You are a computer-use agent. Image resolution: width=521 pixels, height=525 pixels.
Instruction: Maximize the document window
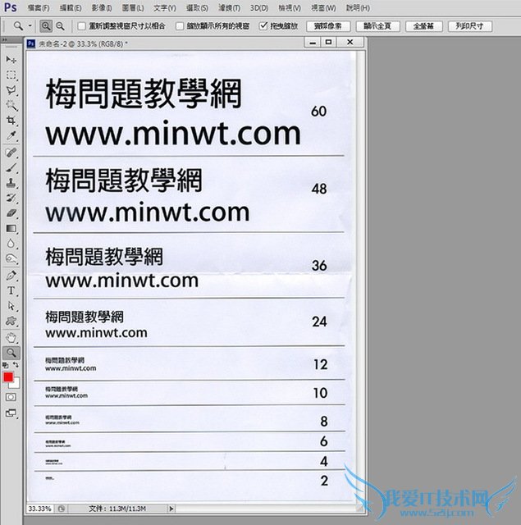tap(328, 42)
